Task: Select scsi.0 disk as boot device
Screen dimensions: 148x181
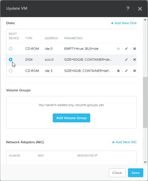Action: 11,60
